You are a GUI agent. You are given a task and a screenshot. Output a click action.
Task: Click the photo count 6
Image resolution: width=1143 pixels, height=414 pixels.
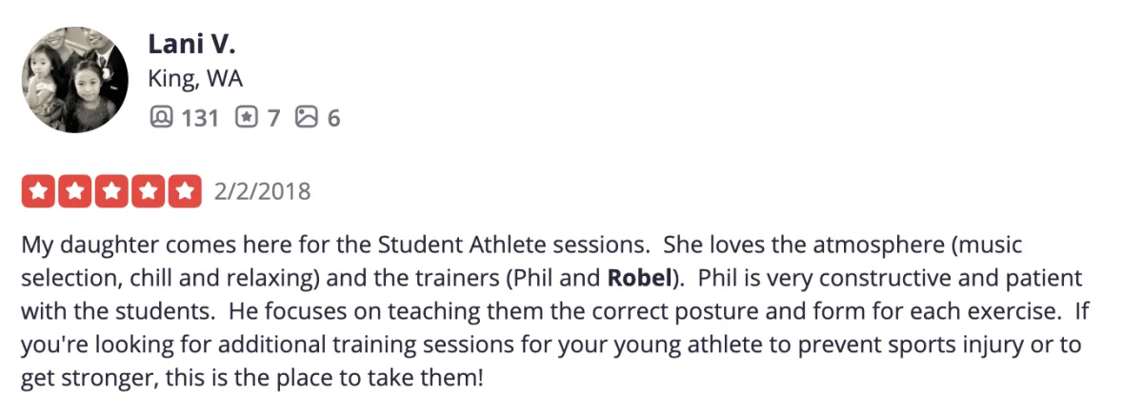pyautogui.click(x=333, y=118)
